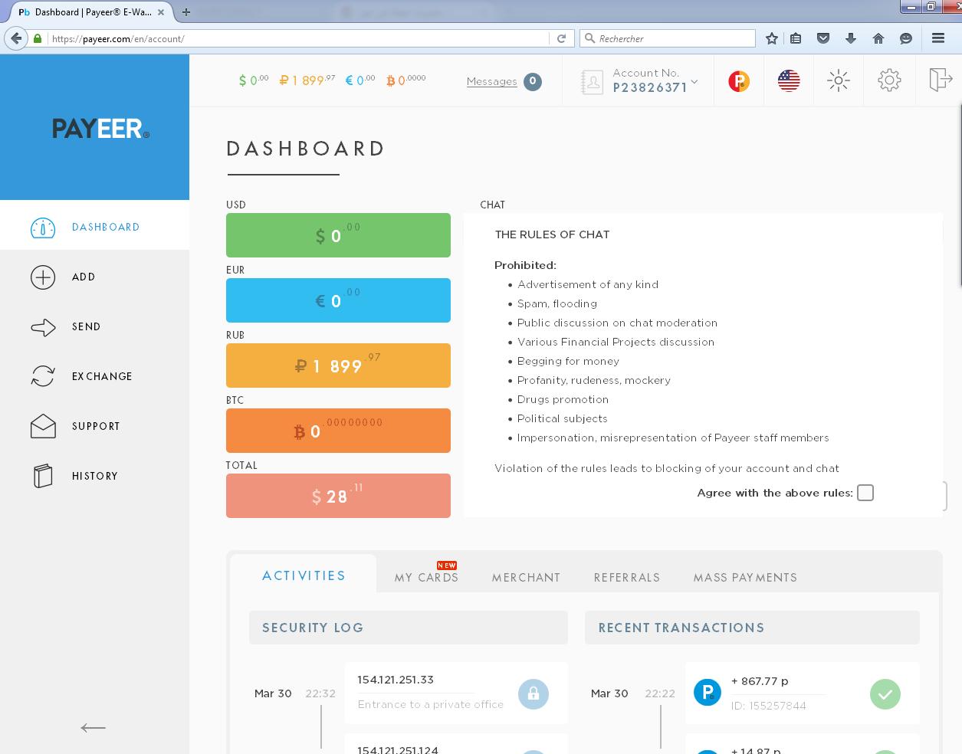Click the green USD balance card
The height and width of the screenshot is (754, 962).
tap(338, 235)
